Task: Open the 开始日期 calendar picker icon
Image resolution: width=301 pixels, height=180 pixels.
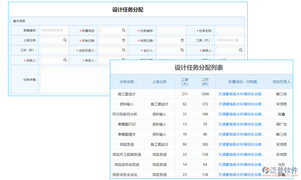Action: (124, 40)
